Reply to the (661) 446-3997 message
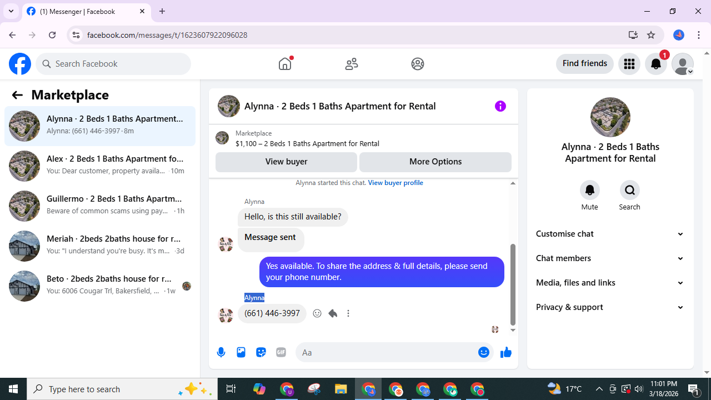The width and height of the screenshot is (711, 400). pos(333,313)
